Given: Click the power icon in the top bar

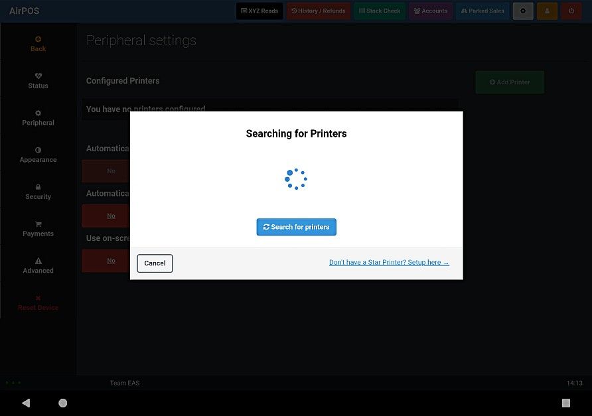Looking at the screenshot, I should click(x=571, y=11).
